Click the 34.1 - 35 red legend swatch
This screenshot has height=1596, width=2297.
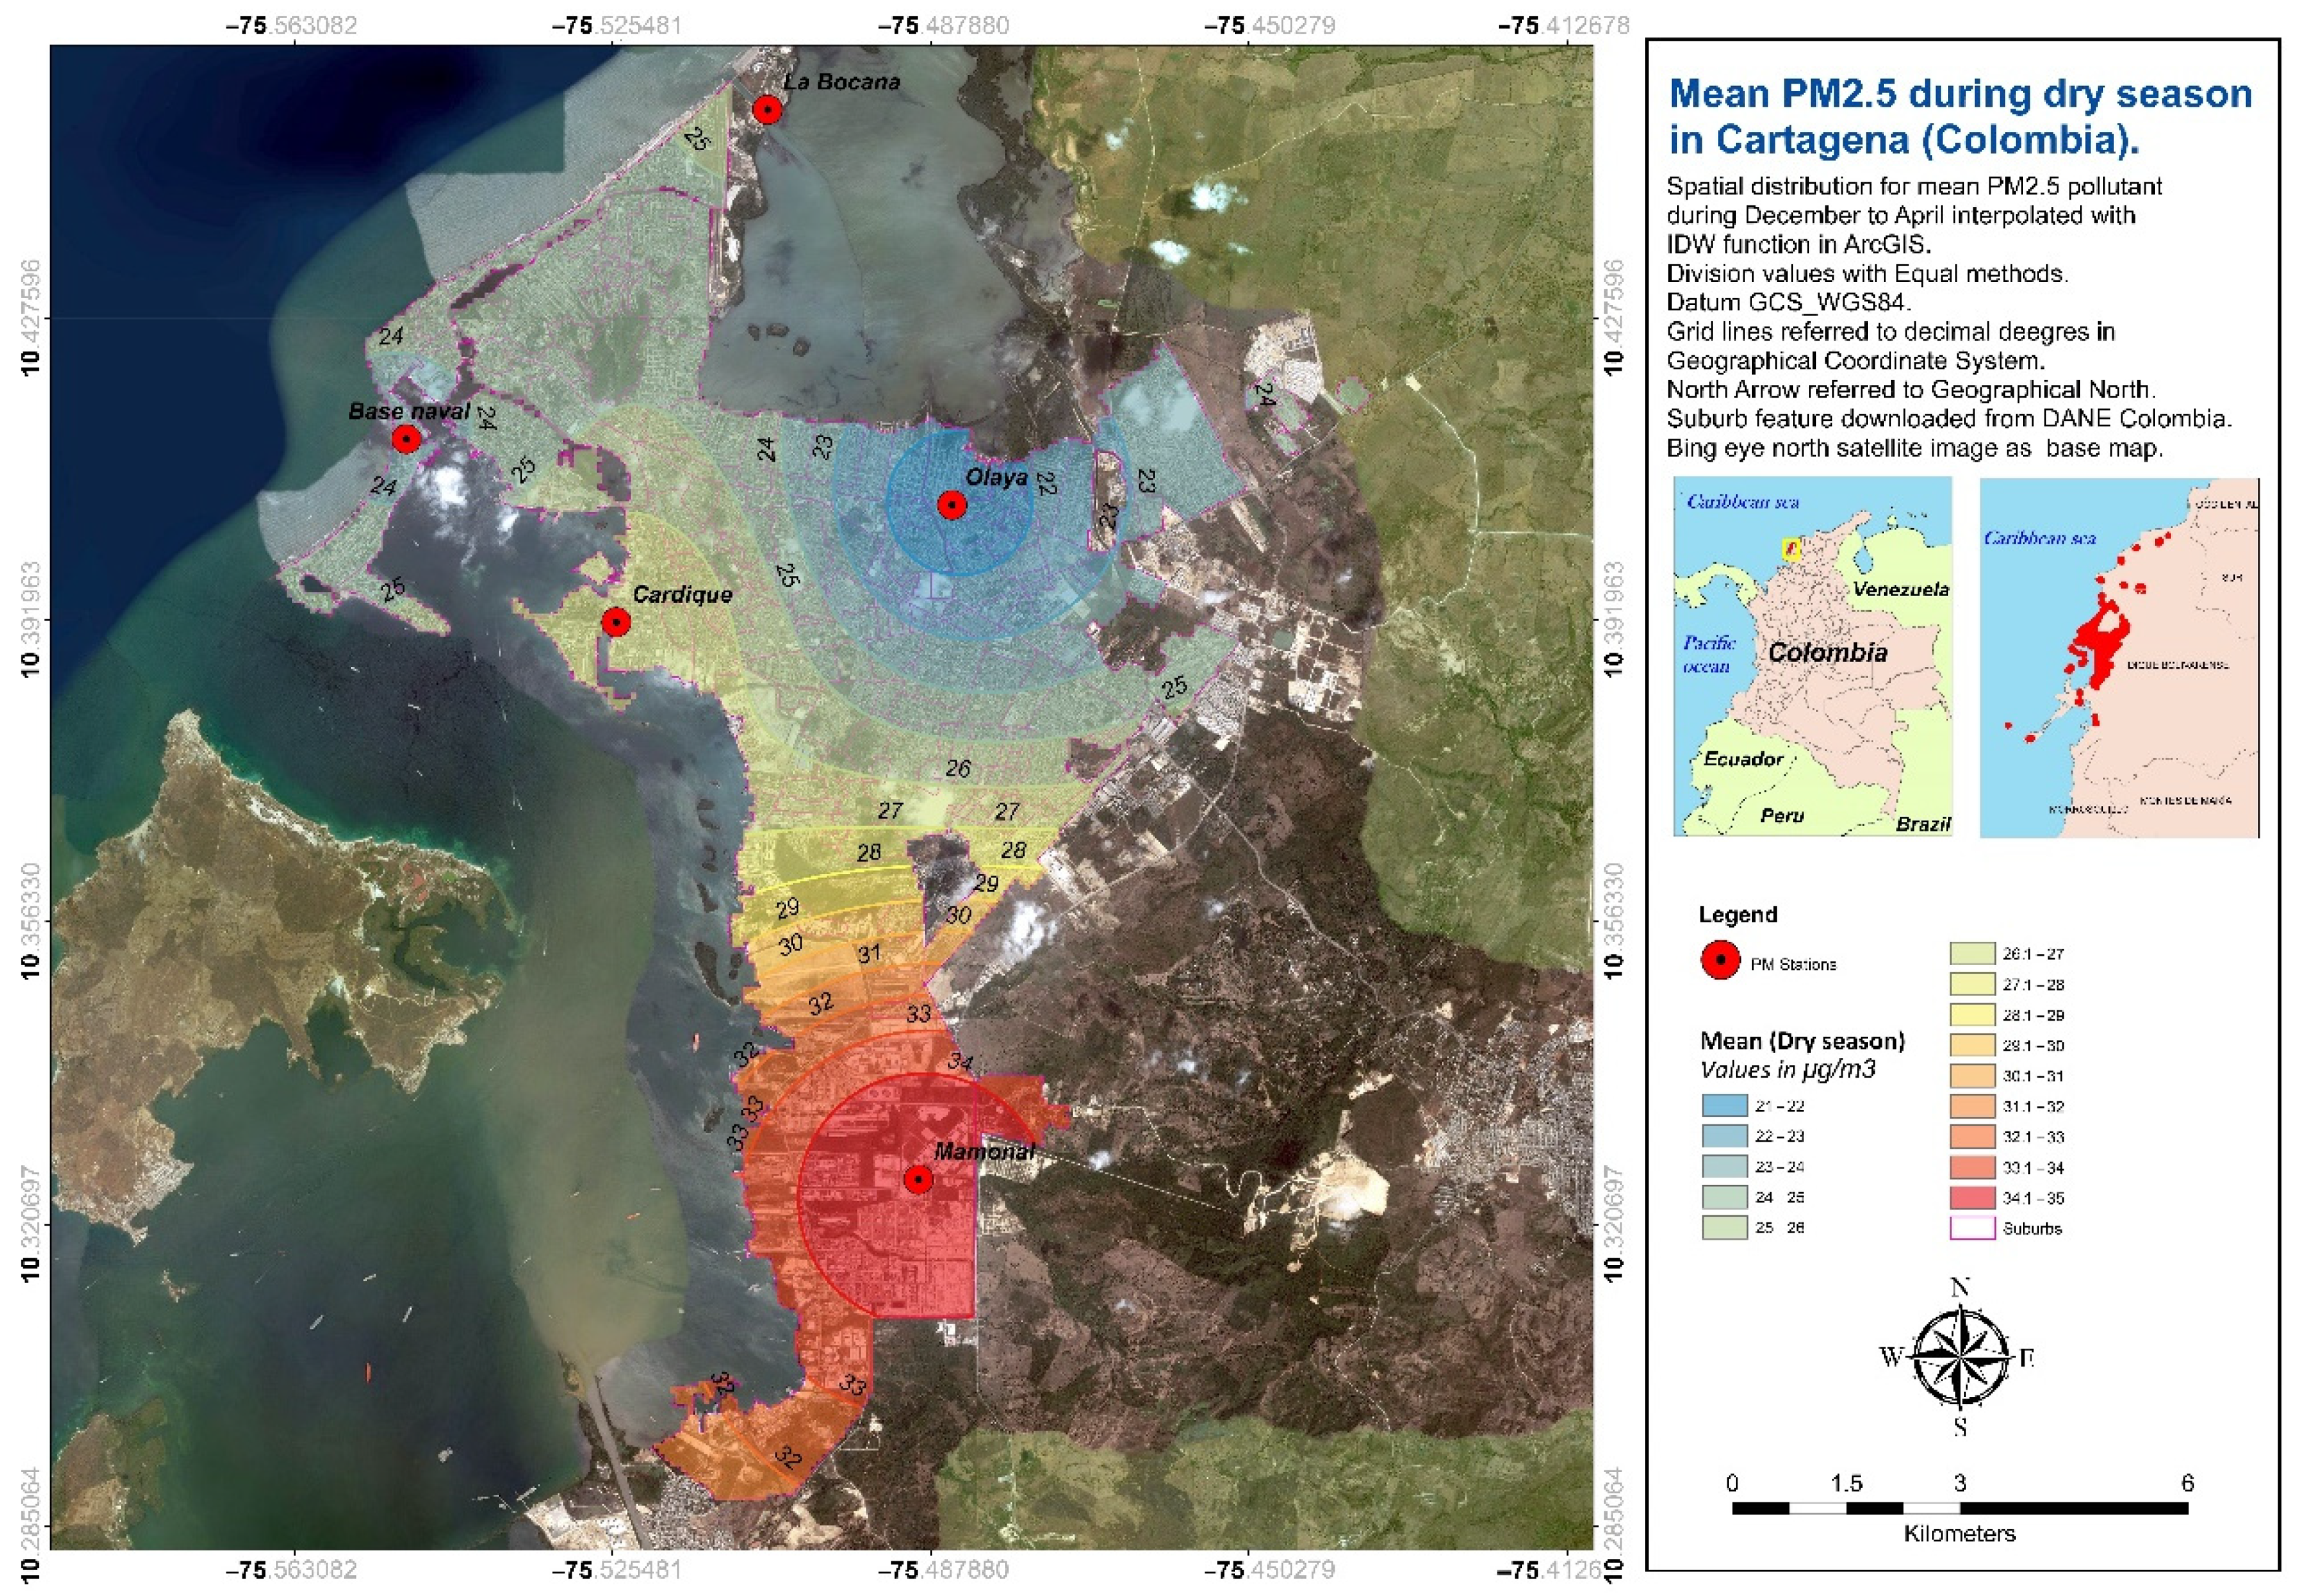[x=1972, y=1198]
